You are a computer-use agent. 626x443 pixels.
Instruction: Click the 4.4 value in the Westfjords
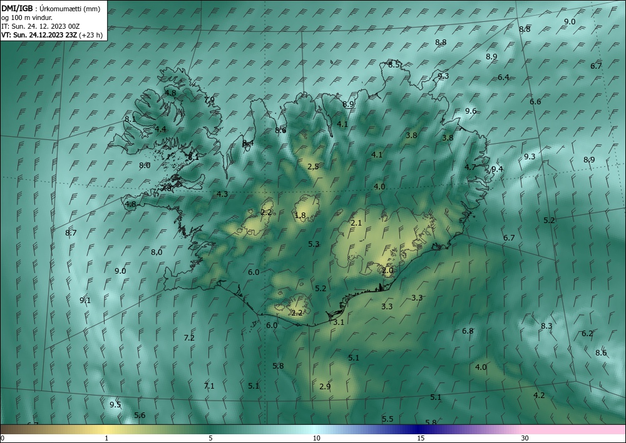[160, 129]
